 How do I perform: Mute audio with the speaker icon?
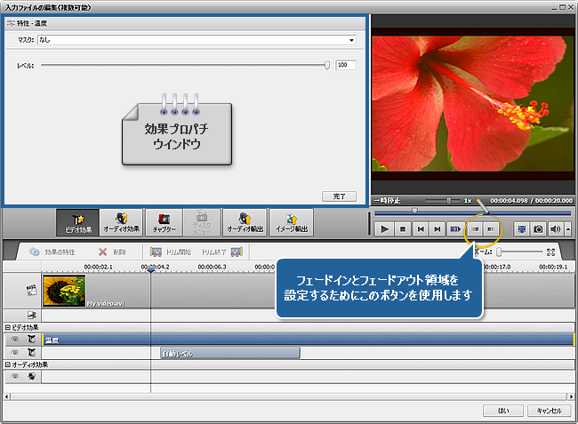coord(556,228)
